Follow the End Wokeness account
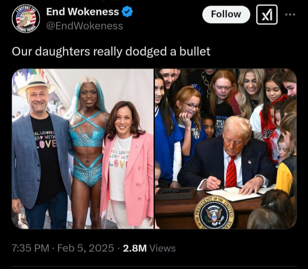 coord(226,15)
